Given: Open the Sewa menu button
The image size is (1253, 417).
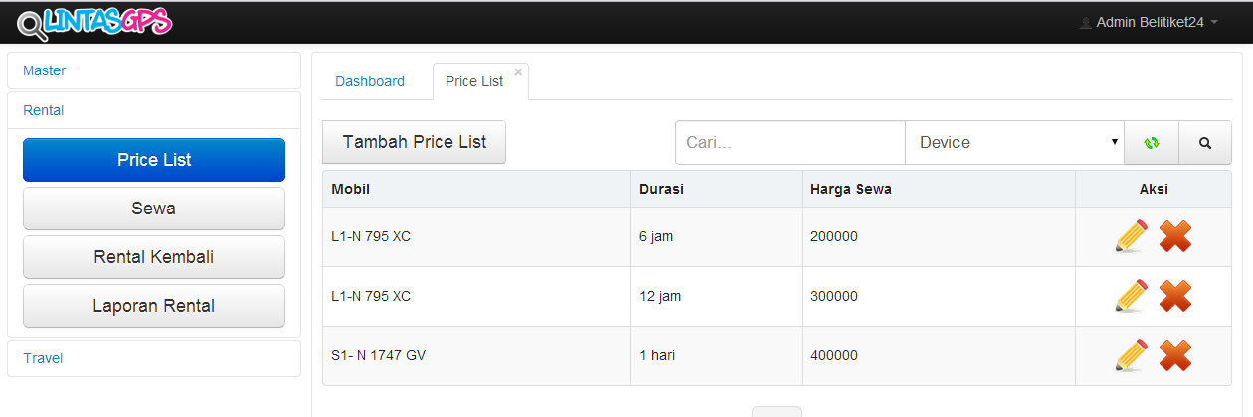Looking at the screenshot, I should click(154, 208).
